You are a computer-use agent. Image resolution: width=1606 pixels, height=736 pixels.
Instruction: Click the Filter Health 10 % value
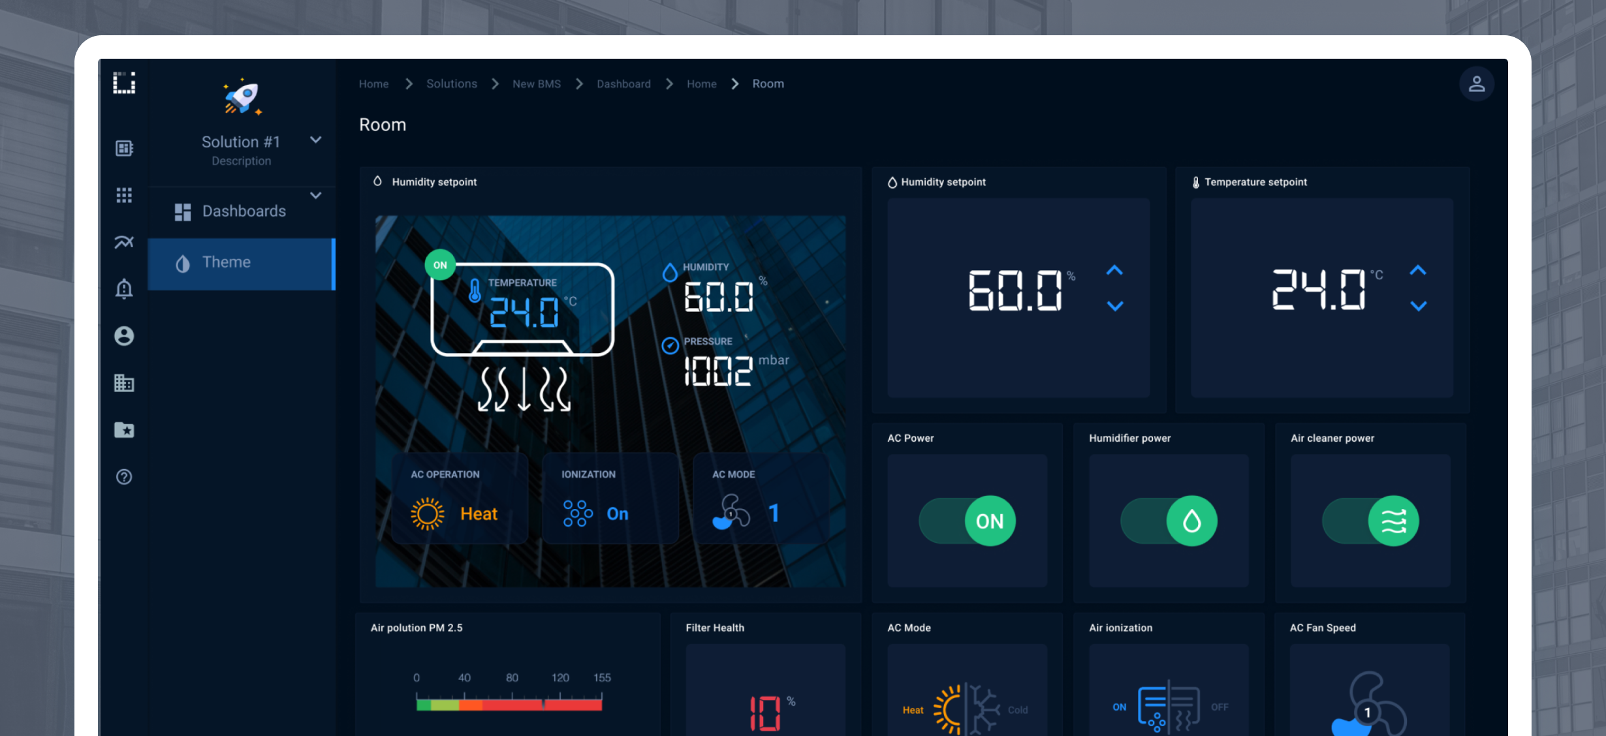765,713
